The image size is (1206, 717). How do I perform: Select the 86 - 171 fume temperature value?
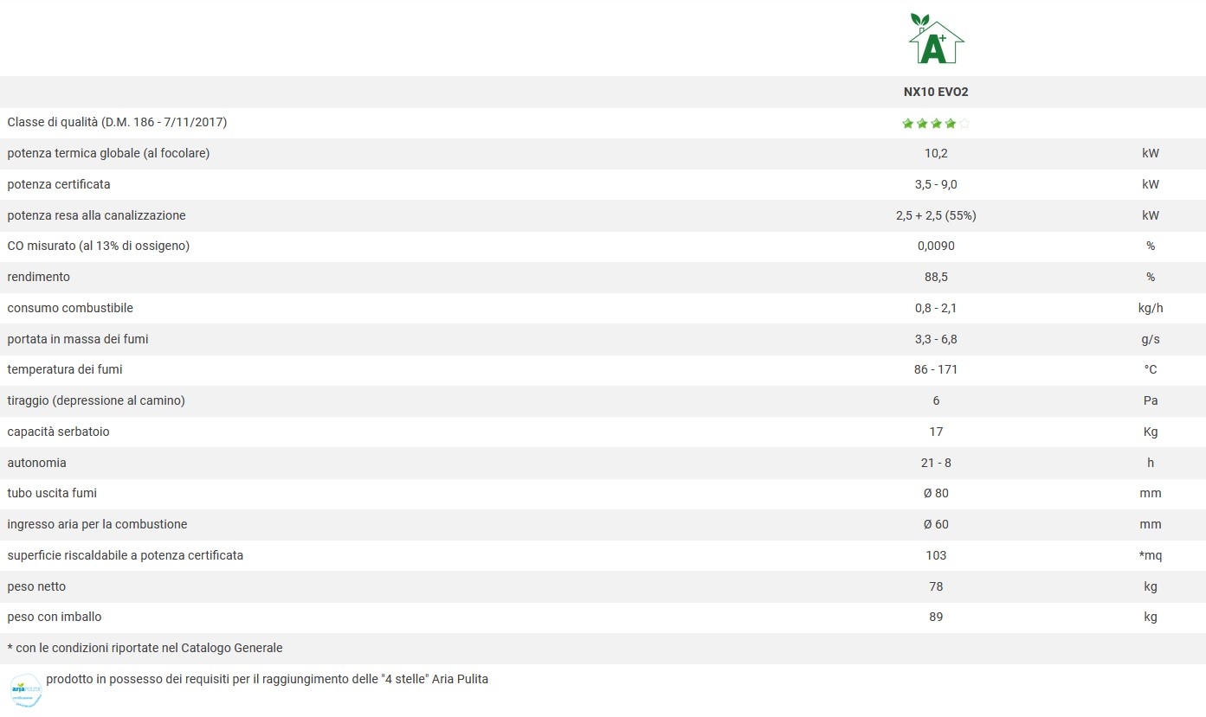pos(936,369)
